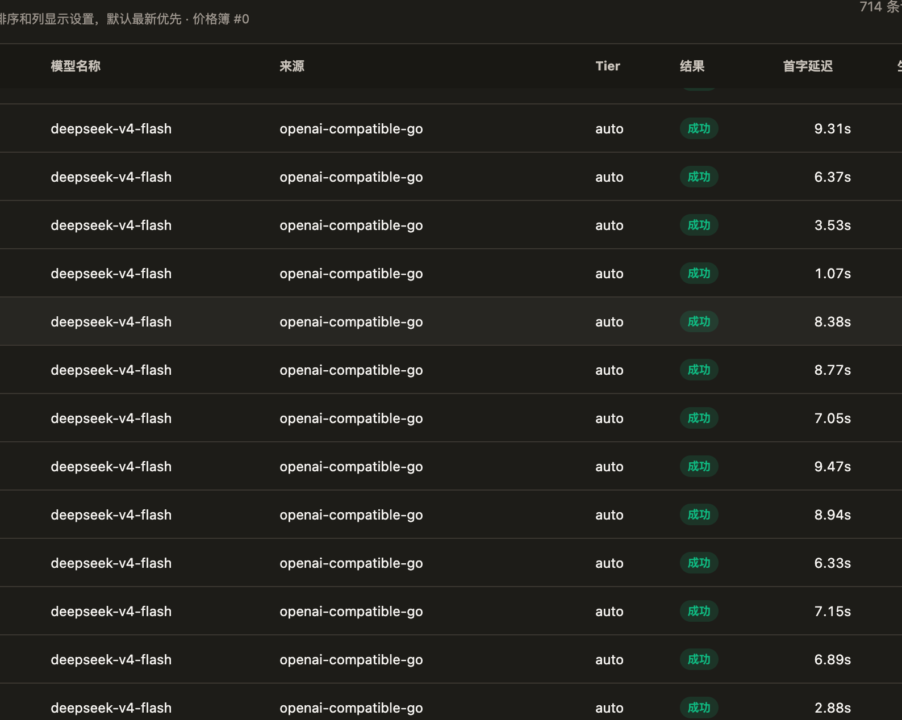Click the 9.31s latency value
This screenshot has height=720, width=902.
[x=833, y=129]
